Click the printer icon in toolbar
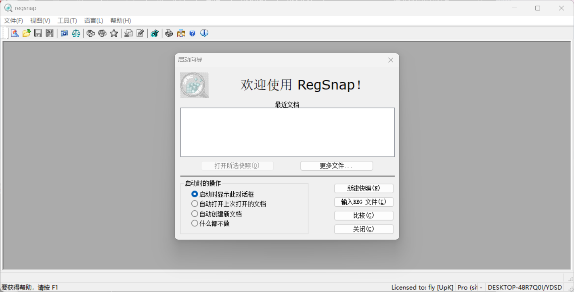The width and height of the screenshot is (574, 292). (169, 33)
